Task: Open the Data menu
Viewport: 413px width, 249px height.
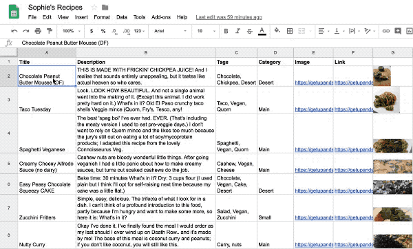Action: (122, 17)
